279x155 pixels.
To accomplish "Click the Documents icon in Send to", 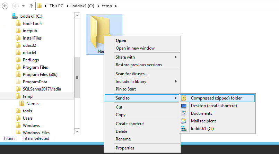I will [x=184, y=113].
